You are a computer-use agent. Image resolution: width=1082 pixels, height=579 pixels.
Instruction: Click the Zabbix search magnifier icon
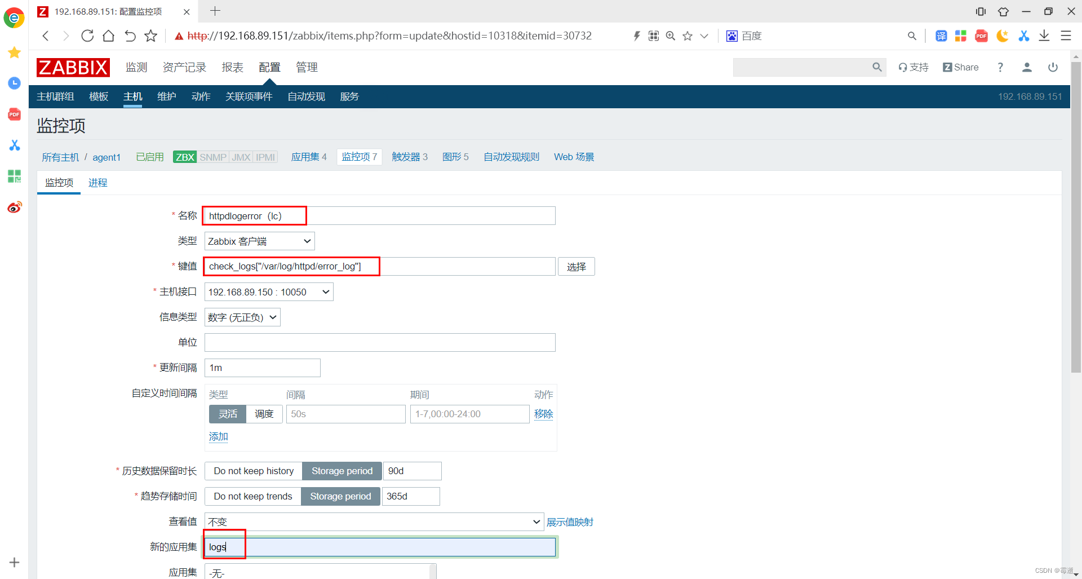coord(877,67)
